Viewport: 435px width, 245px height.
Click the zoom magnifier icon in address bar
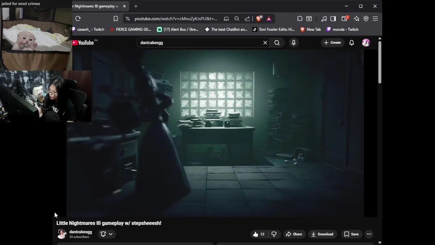237,19
